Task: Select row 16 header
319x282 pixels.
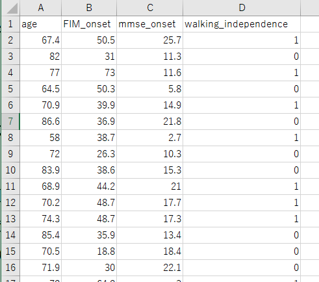Action: (11, 268)
